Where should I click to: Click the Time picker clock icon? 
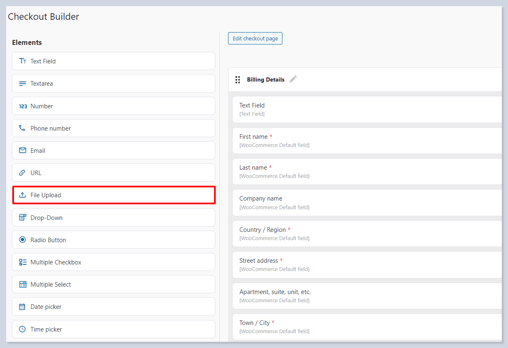click(23, 329)
